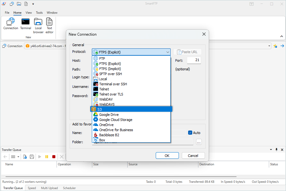Collapse the Protocol combo box arrow
The width and height of the screenshot is (286, 191).
click(167, 52)
